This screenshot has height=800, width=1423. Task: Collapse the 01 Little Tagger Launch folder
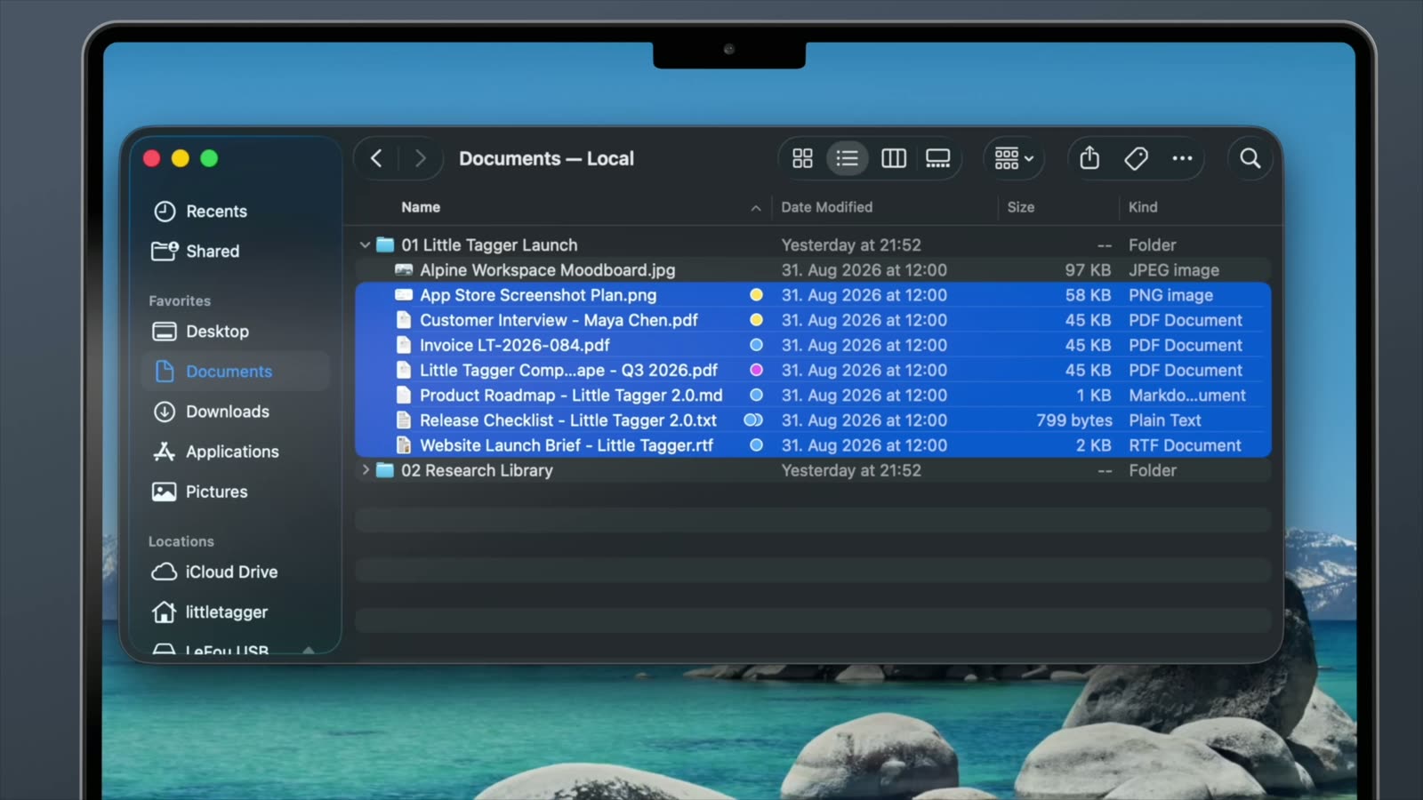[365, 244]
